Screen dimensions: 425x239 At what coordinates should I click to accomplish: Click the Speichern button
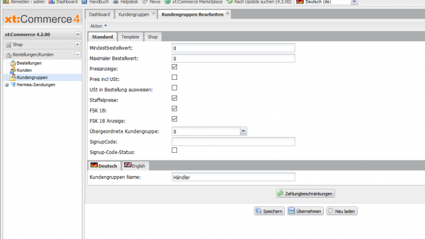[x=269, y=211]
